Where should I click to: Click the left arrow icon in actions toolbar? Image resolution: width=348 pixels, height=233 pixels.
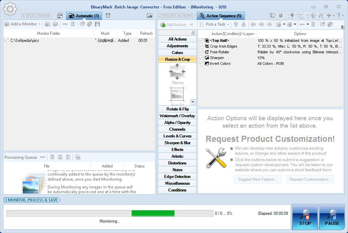coord(253,24)
